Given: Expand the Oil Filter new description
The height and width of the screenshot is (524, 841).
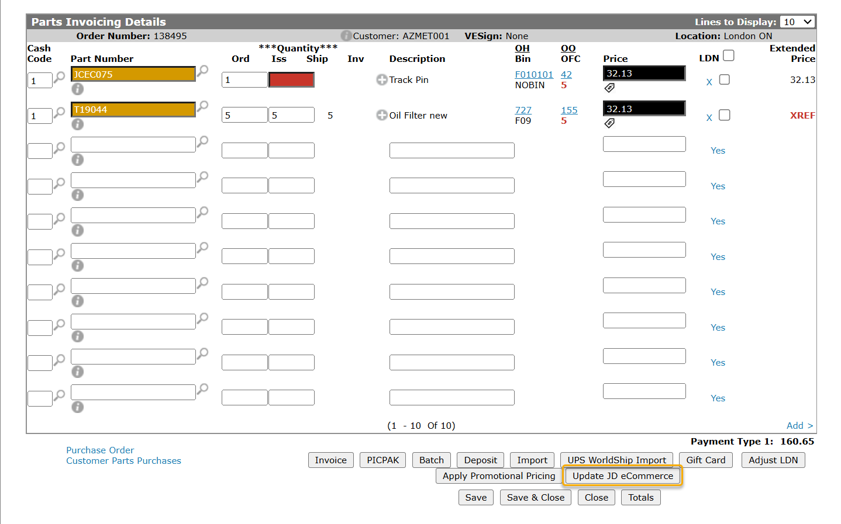Looking at the screenshot, I should 381,116.
